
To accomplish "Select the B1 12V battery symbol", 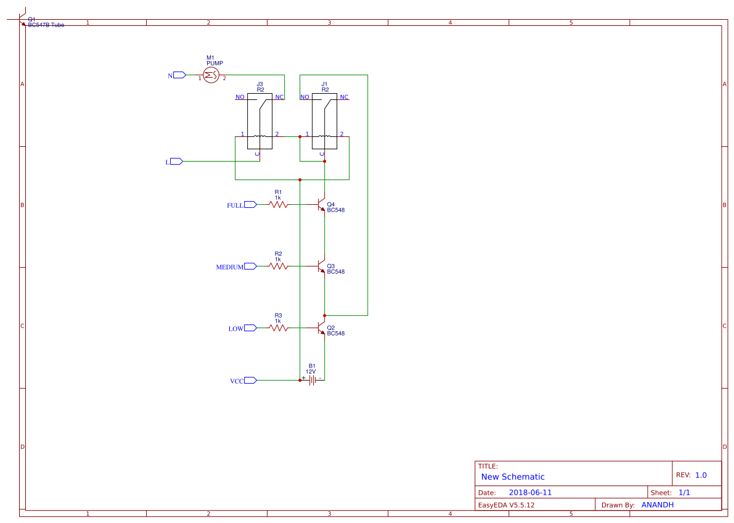I will pos(312,380).
